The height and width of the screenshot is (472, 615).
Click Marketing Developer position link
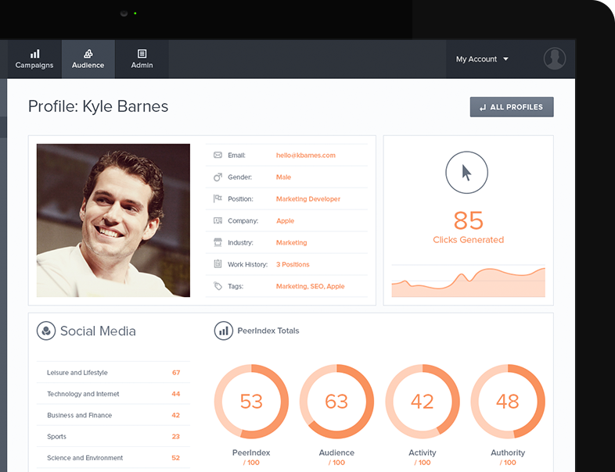[308, 199]
